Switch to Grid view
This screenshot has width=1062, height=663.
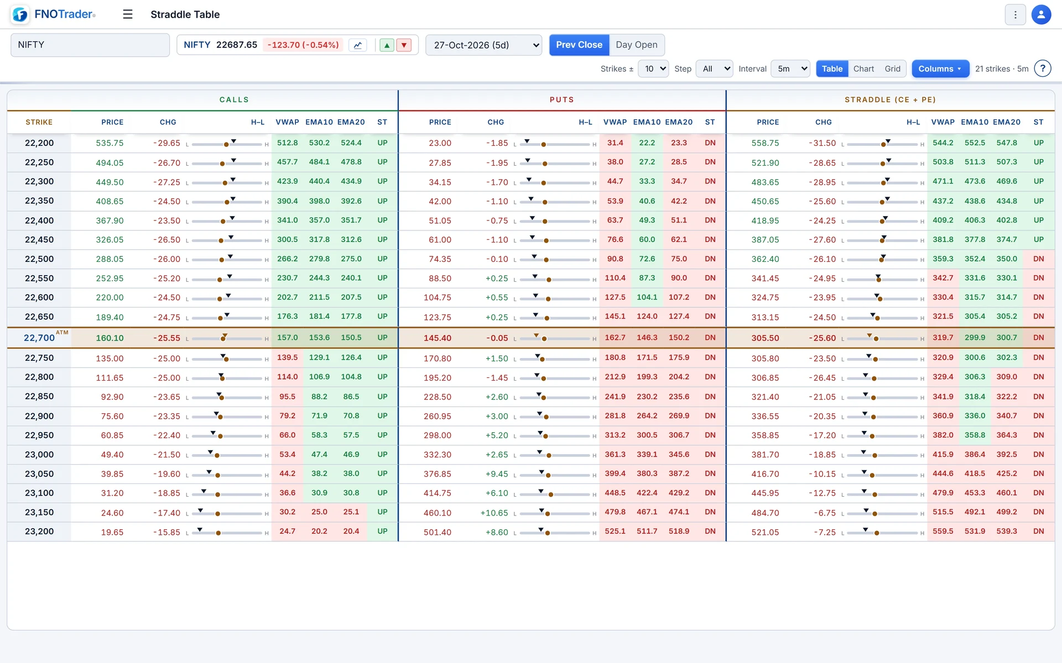[892, 69]
